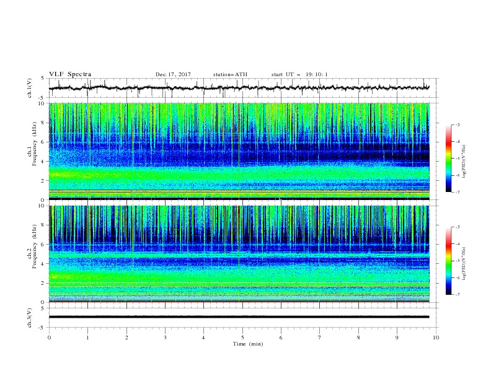This screenshot has height=379, width=491.
Task: Click the ch.3 voltage waveform trace
Action: tap(239, 317)
